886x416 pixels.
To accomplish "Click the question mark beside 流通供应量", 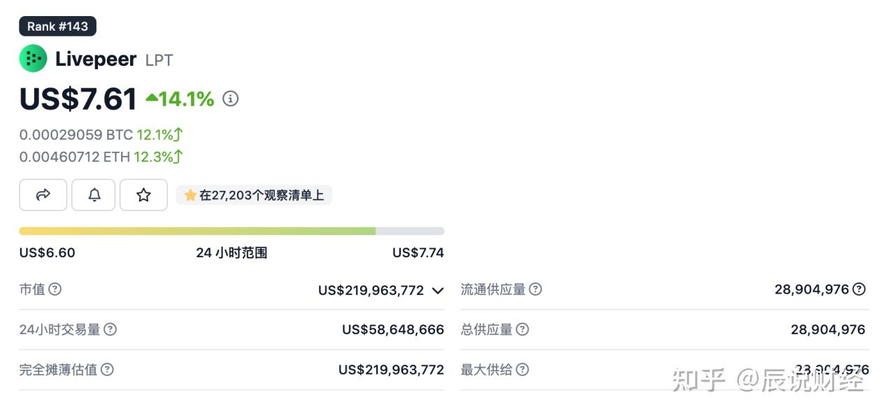I will pyautogui.click(x=535, y=289).
